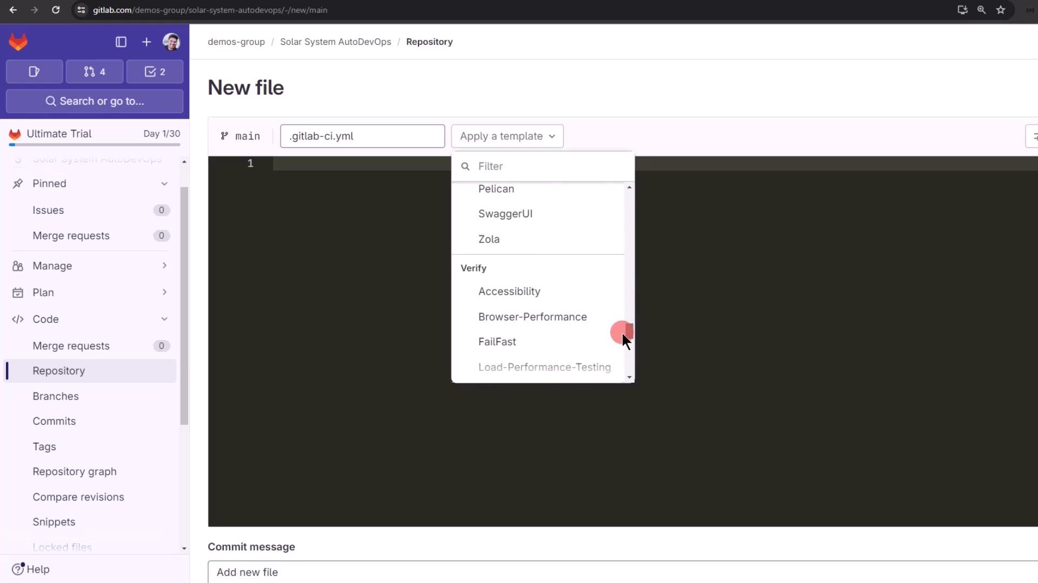1038x583 pixels.
Task: Open the Apply a template dropdown
Action: click(x=507, y=136)
